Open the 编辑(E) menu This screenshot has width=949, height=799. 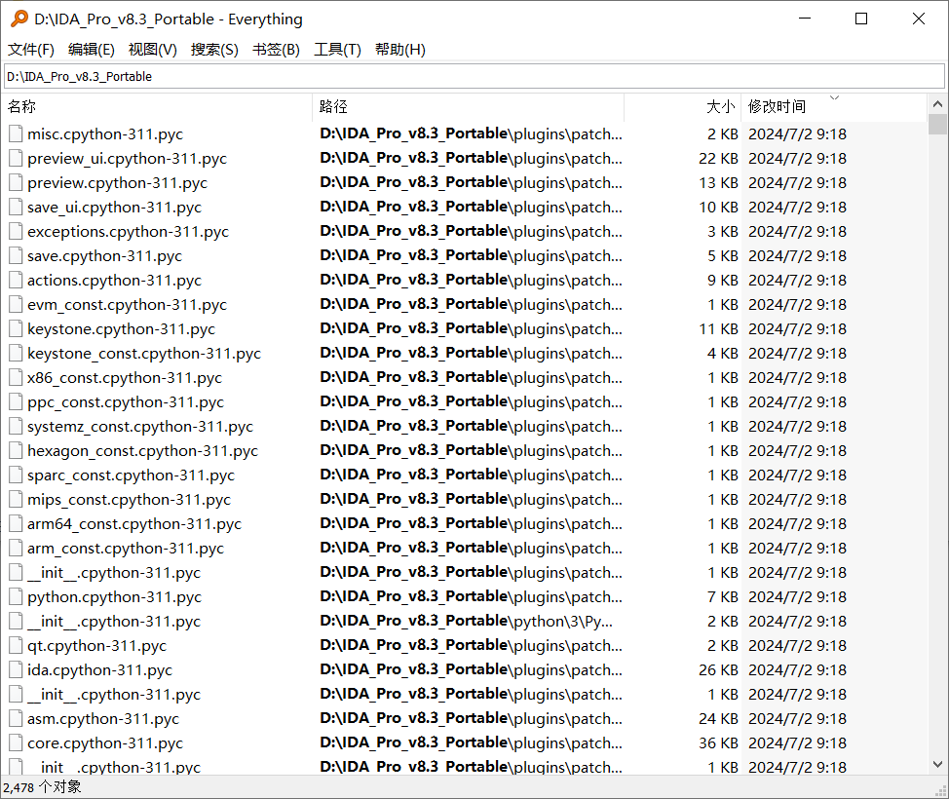pos(92,50)
